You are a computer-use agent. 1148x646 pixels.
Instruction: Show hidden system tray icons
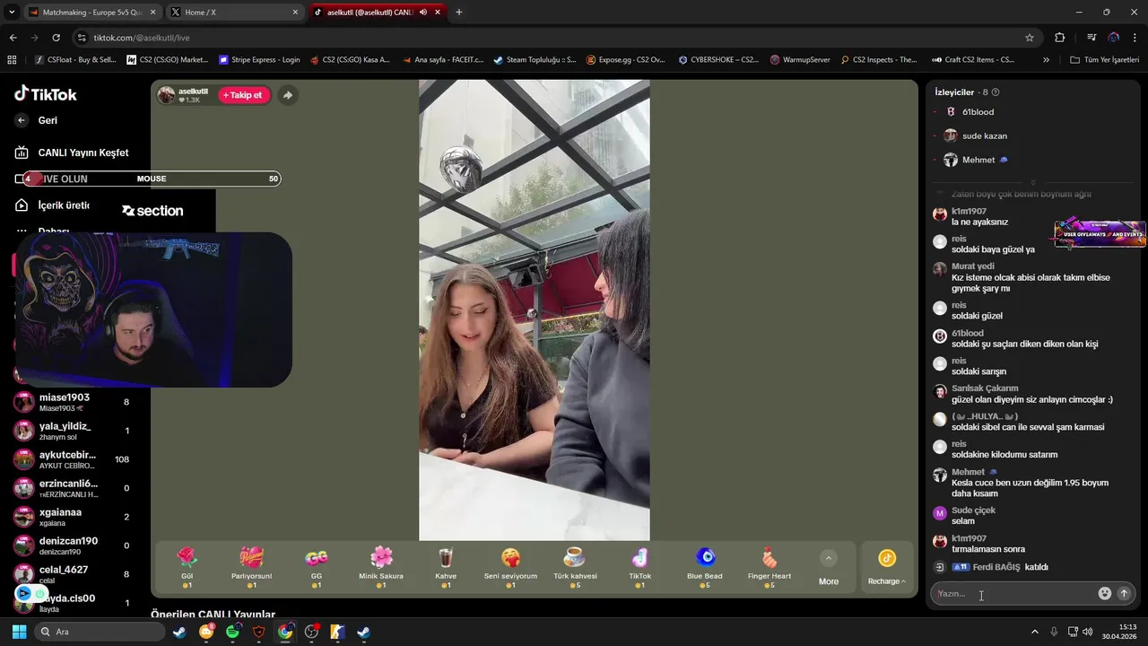[x=1034, y=632]
